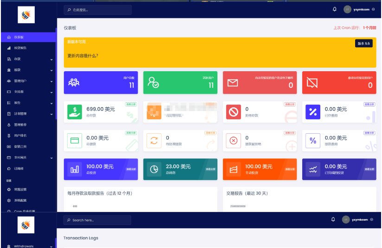Click the area chart icon on 主动投资 card
The height and width of the screenshot is (248, 382).
click(233, 169)
